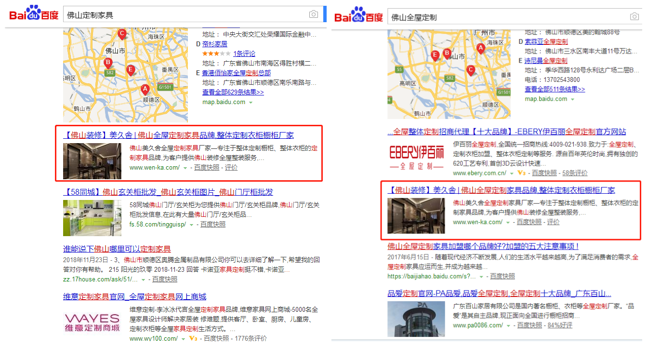The height and width of the screenshot is (346, 647).
Task: Select map marker C in 佛山全屋定制 map
Action: [471, 70]
